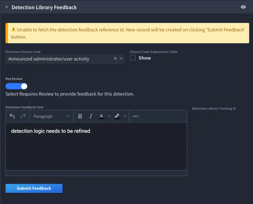
Task: Turn off the Req Review toggle
Action: pyautogui.click(x=16, y=86)
